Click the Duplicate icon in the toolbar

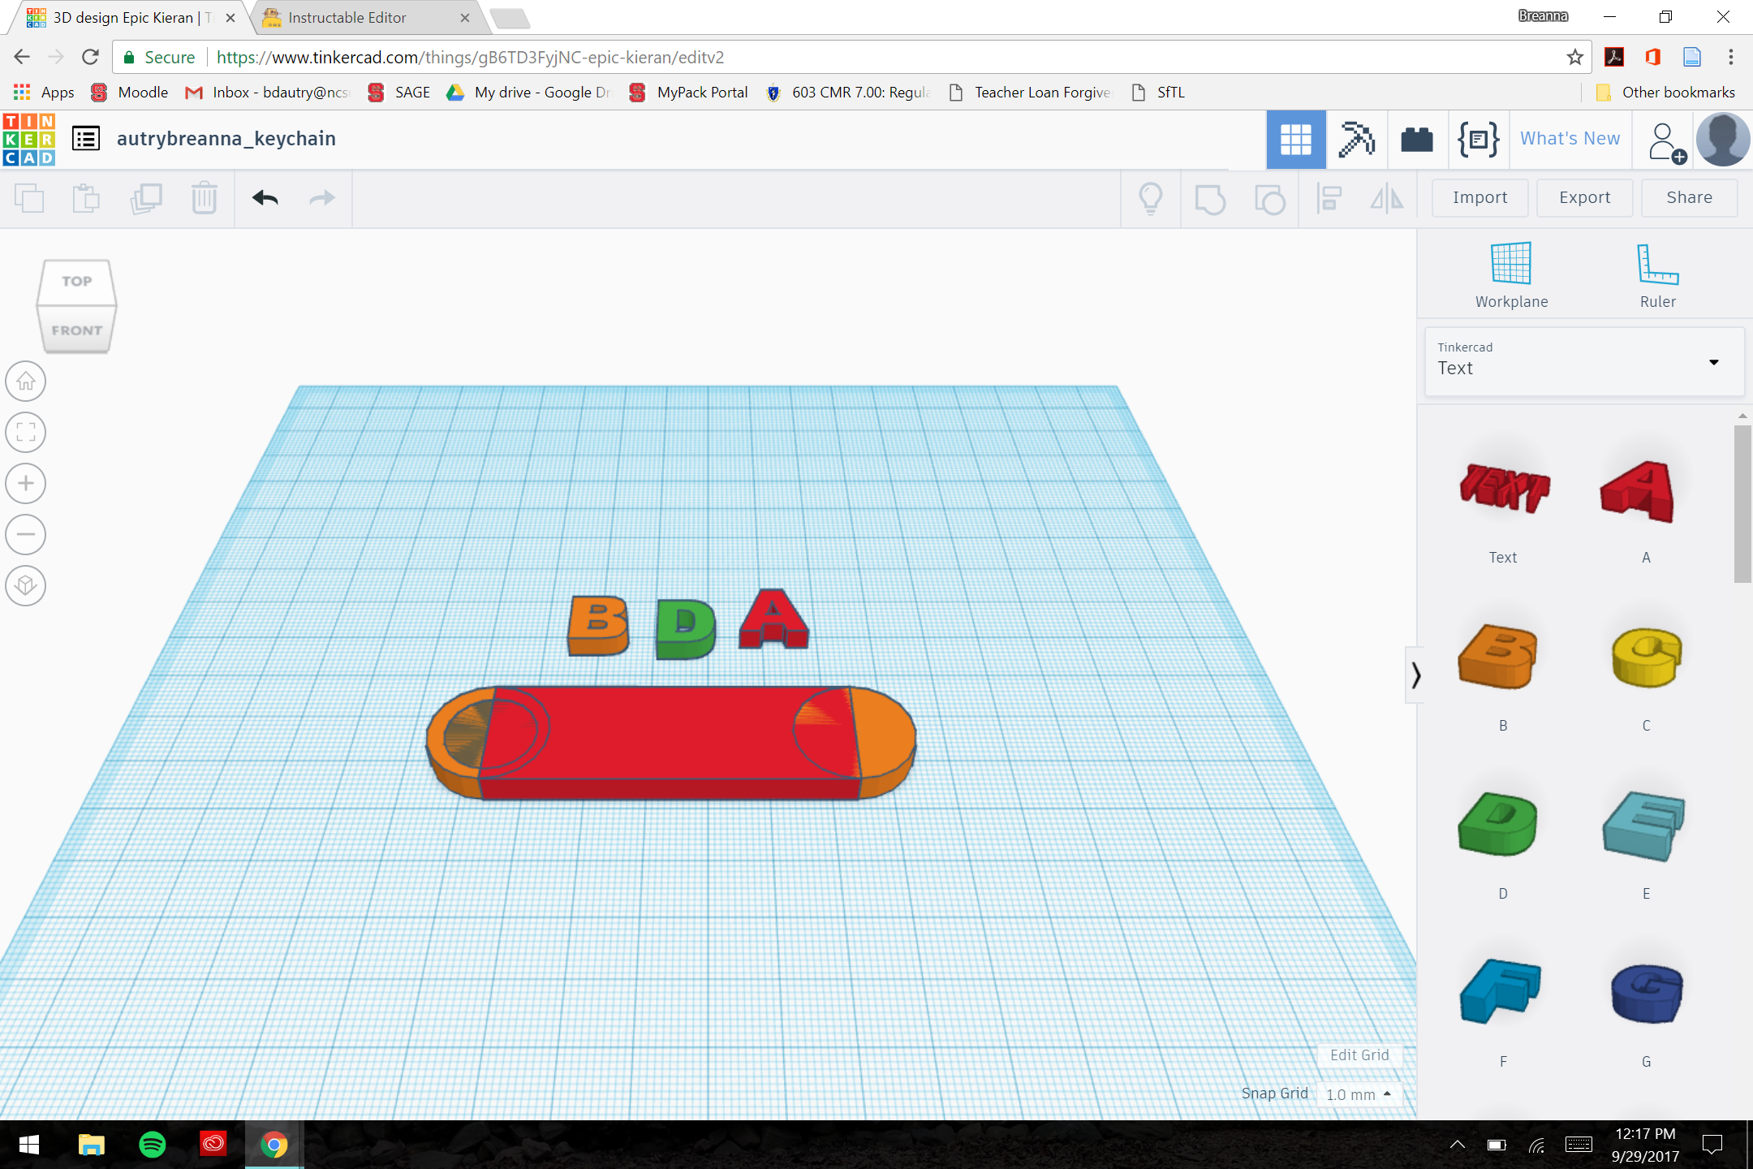click(x=147, y=198)
